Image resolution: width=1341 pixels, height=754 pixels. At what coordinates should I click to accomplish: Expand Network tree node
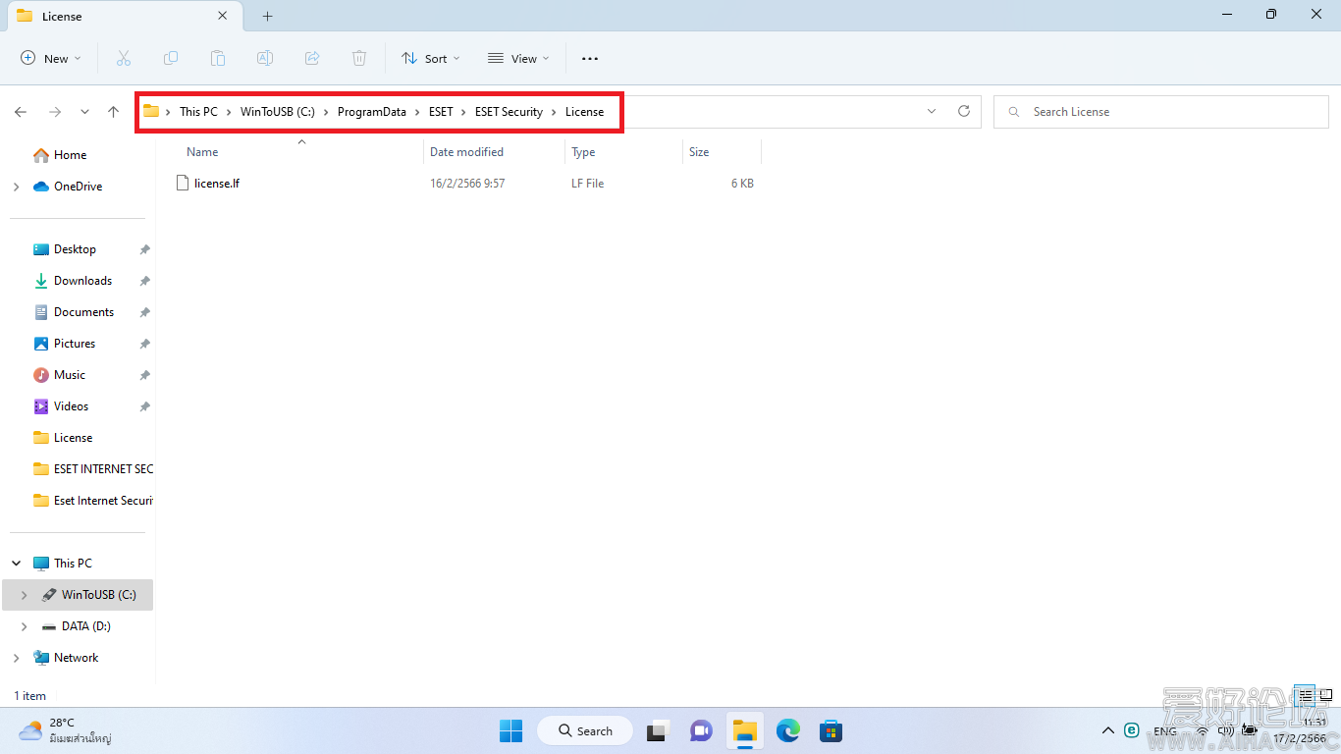tap(16, 658)
